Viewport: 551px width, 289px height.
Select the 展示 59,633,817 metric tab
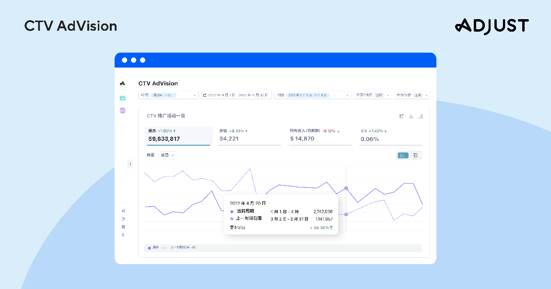[178, 136]
